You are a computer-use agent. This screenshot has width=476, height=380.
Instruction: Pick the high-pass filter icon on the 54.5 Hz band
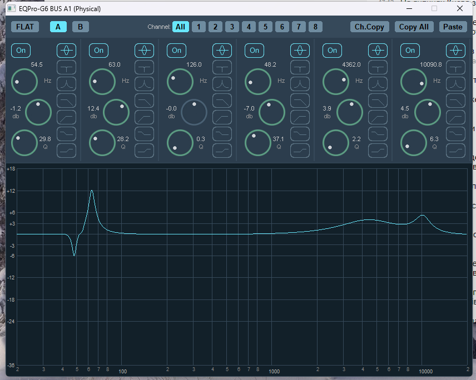67,117
